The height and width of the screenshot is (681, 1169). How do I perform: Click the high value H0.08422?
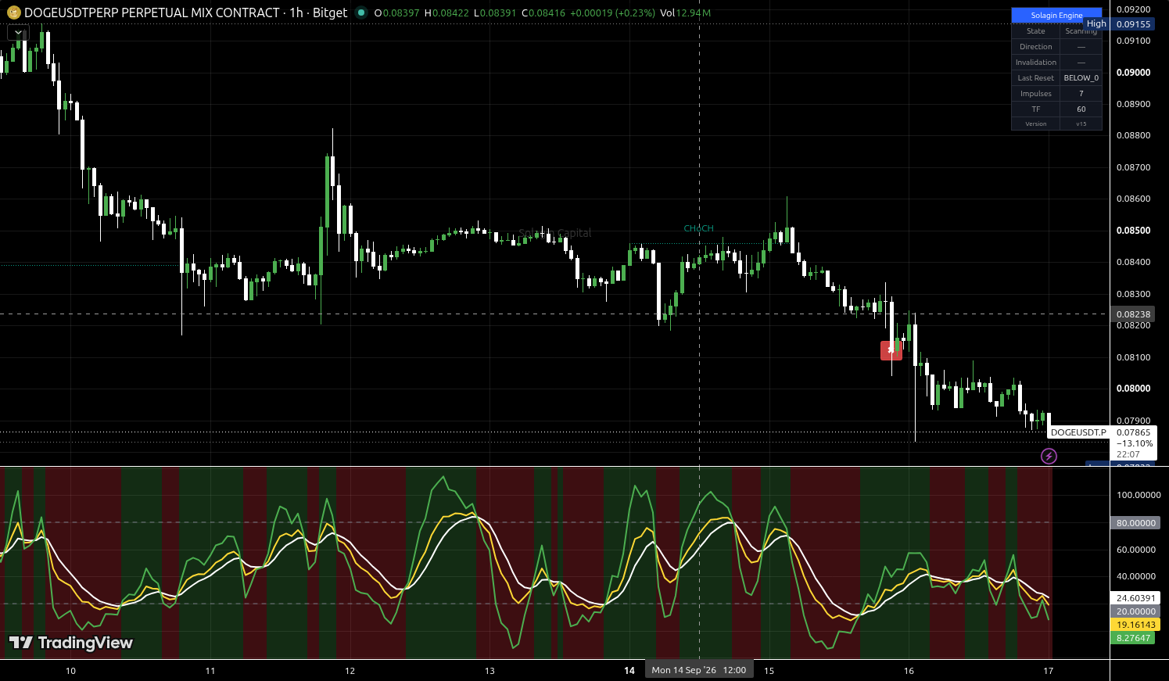pyautogui.click(x=446, y=13)
